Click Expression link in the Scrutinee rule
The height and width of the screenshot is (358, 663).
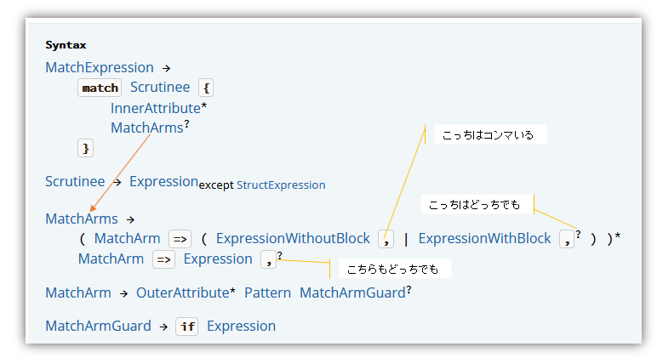(x=163, y=181)
